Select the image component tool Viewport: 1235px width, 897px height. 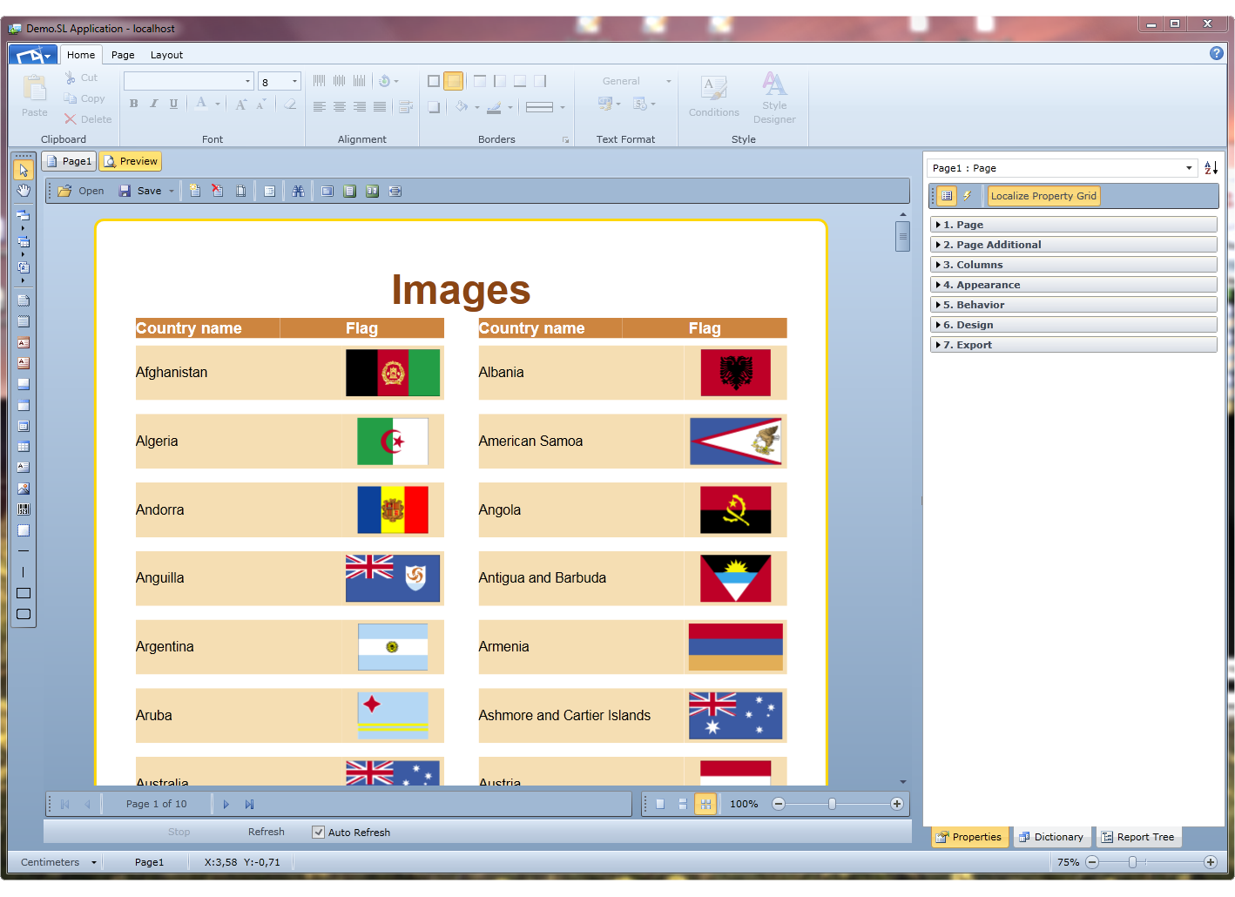24,489
